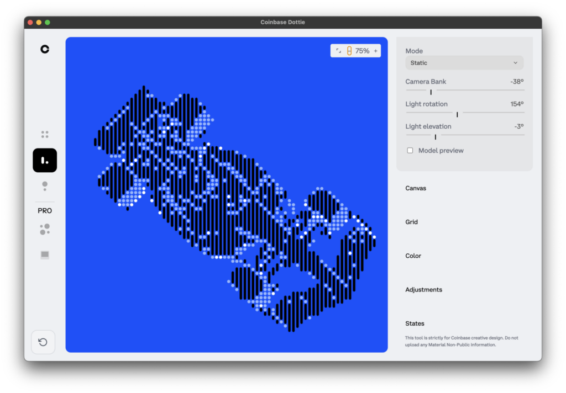
Task: Open the Adjustments section
Action: (x=423, y=290)
